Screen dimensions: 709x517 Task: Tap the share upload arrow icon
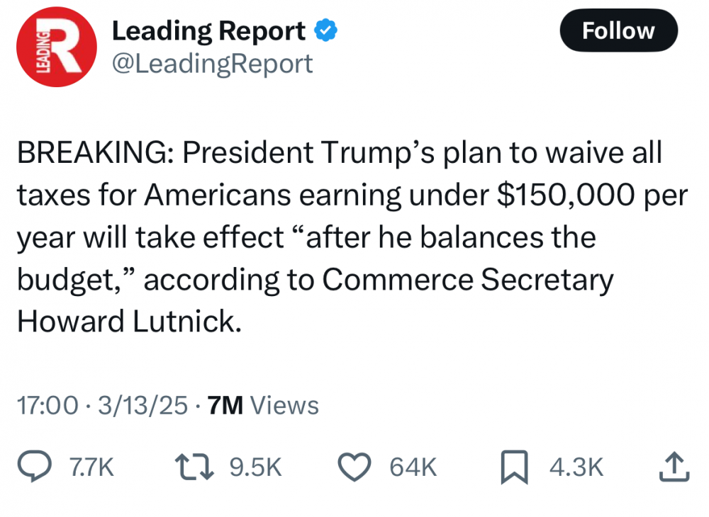pos(674,466)
